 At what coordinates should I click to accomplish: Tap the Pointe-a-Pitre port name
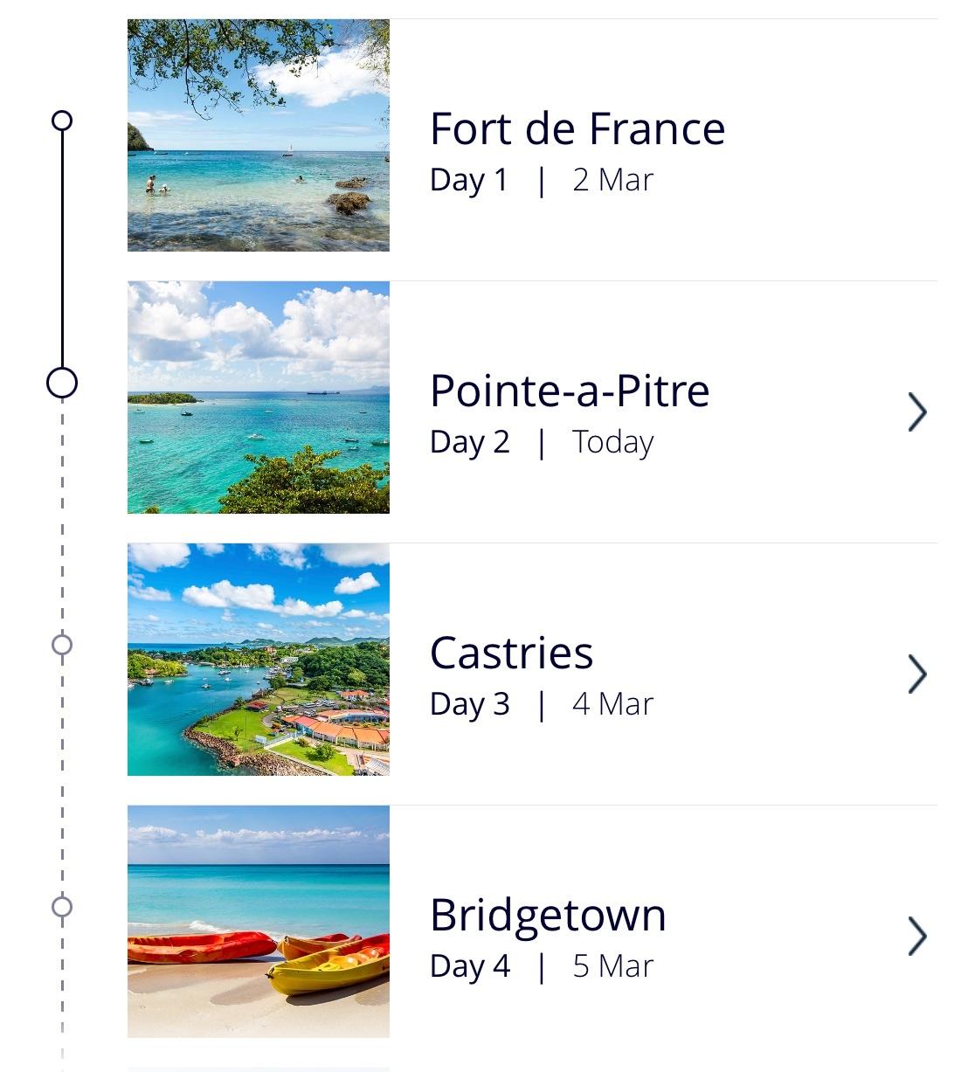tap(570, 391)
